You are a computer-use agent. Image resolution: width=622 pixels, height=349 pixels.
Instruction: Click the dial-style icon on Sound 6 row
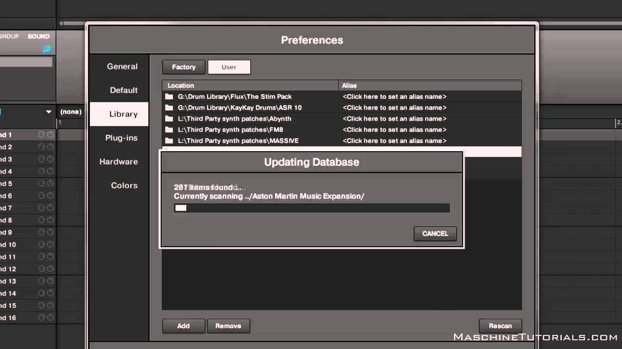pyautogui.click(x=41, y=196)
